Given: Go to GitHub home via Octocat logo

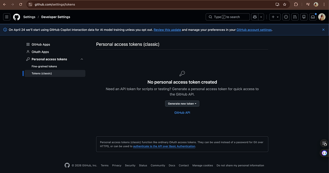Looking at the screenshot, I should pos(17,17).
